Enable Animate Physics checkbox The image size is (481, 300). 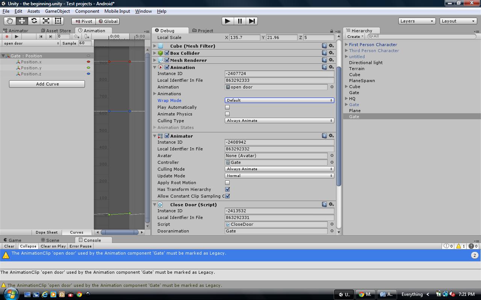(227, 114)
